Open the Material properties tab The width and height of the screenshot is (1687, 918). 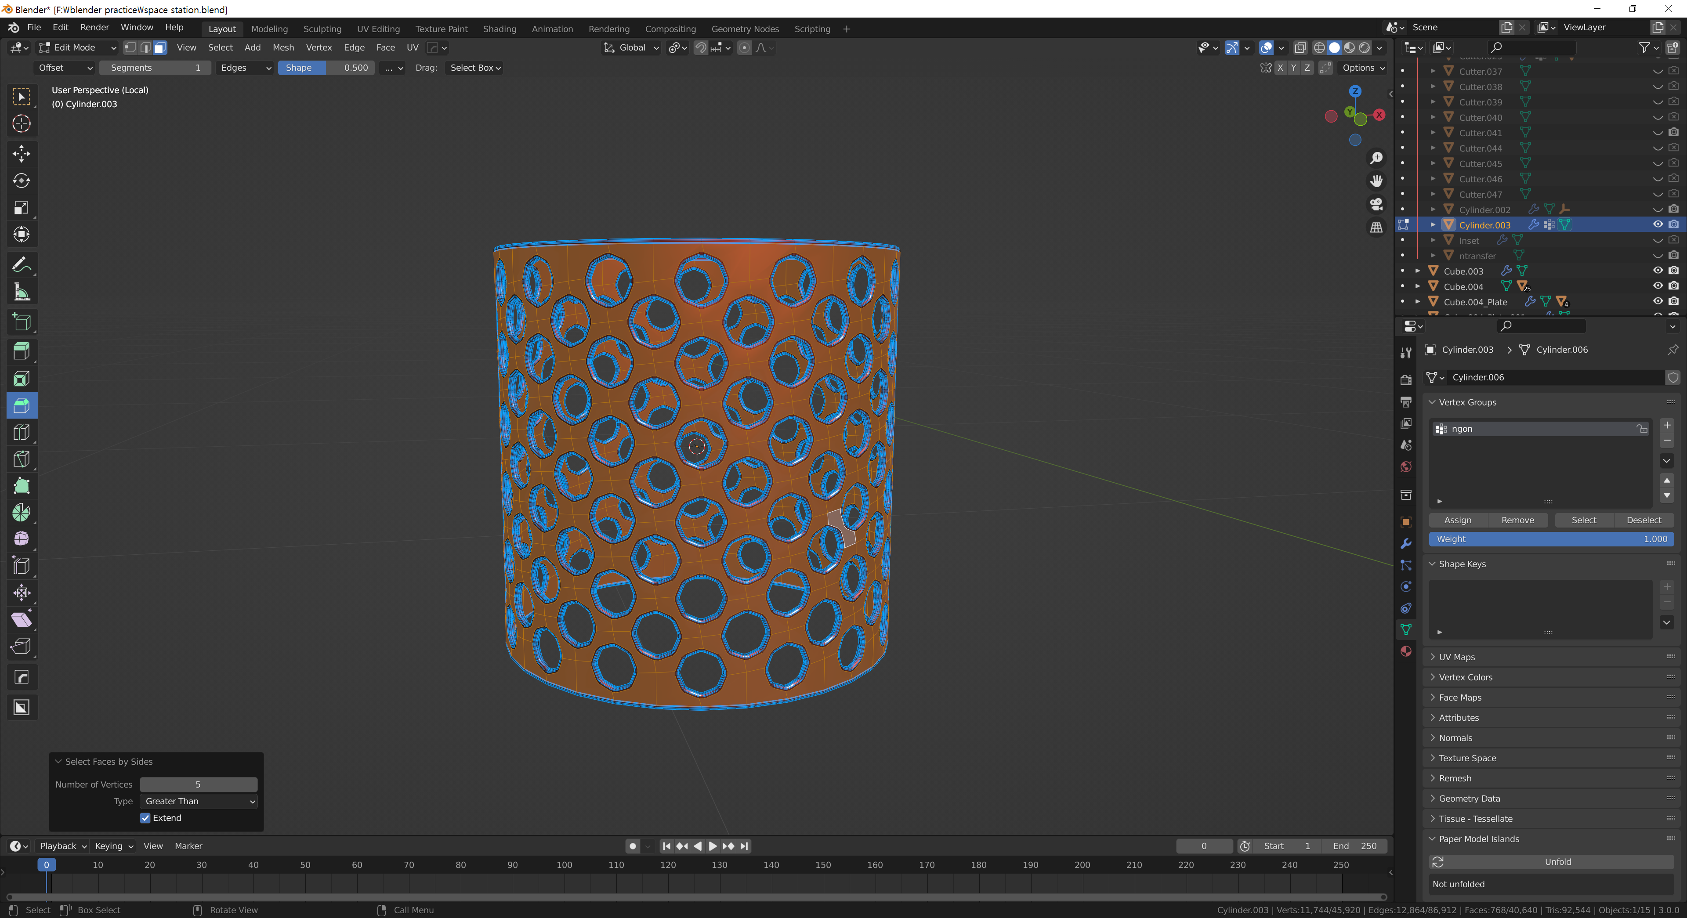pyautogui.click(x=1405, y=651)
